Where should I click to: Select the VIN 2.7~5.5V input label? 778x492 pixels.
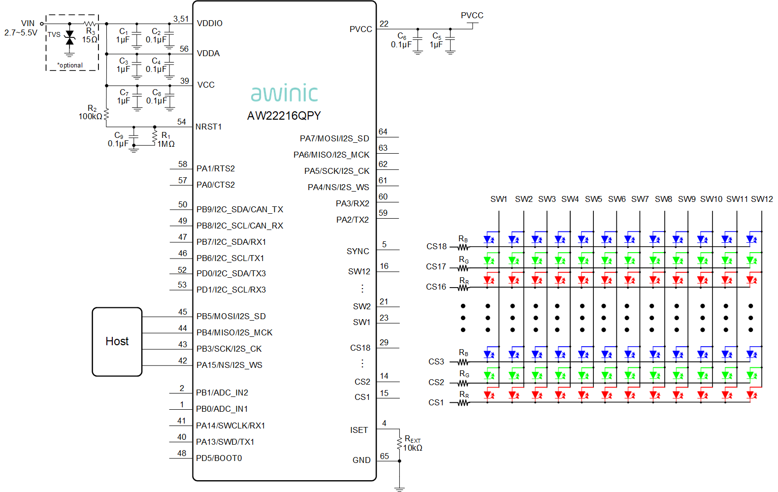21,28
